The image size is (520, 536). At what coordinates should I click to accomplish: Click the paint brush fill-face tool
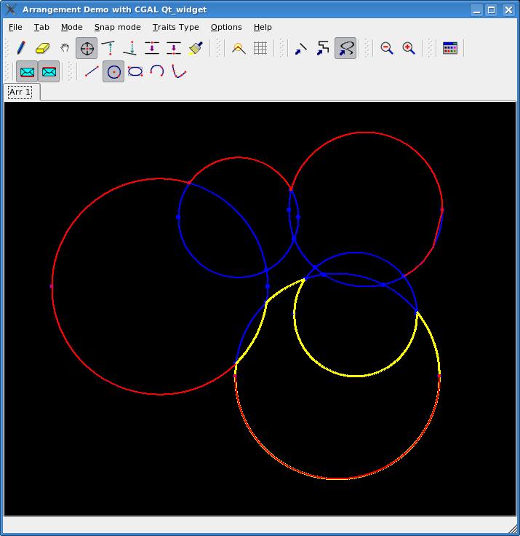(x=195, y=49)
